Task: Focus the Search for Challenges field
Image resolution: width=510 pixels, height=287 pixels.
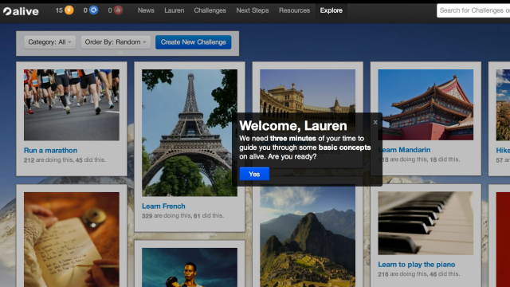Action: click(473, 10)
